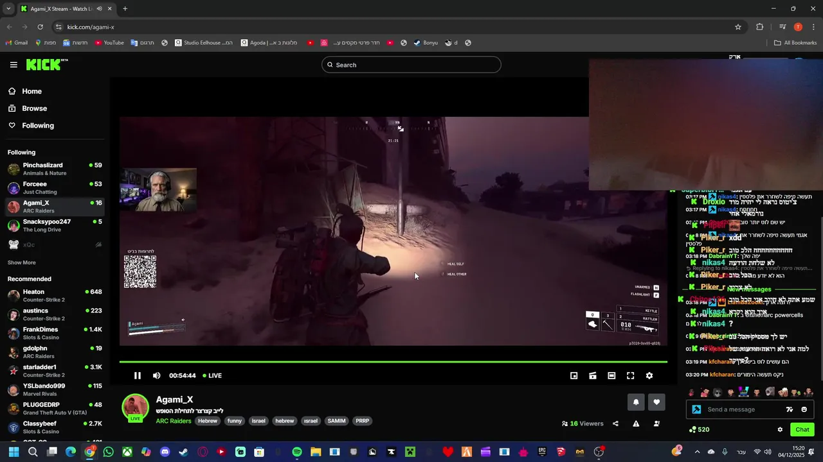Viewport: 823px width, 462px height.
Task: Jump to New messages in chat
Action: 748,289
